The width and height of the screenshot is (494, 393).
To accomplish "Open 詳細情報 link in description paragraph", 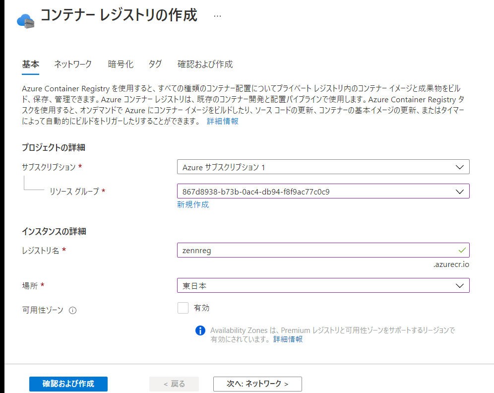I will (x=222, y=122).
